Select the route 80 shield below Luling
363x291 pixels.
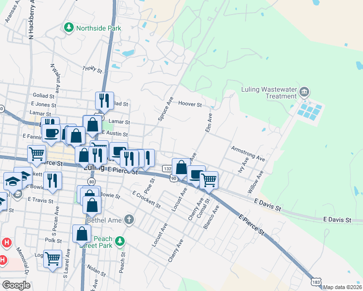[92, 181]
